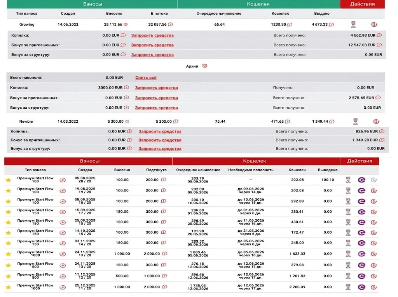Click info icon beside Newbie wallet 471.65
The height and width of the screenshot is (297, 398).
287,122
